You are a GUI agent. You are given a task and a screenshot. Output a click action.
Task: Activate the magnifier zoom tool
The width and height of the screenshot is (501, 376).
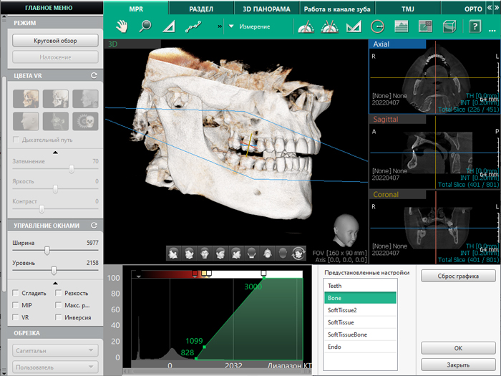click(145, 26)
